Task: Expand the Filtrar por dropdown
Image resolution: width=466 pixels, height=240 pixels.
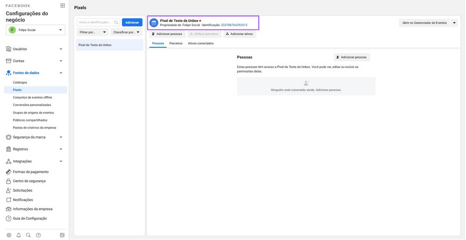Action: pyautogui.click(x=92, y=32)
